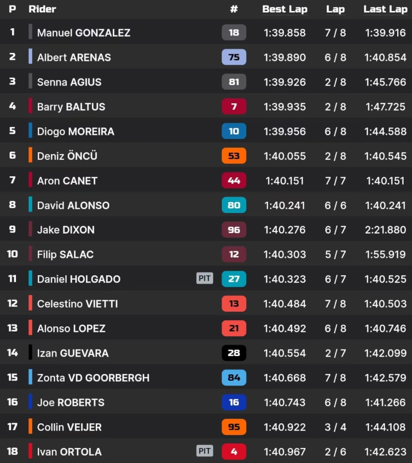
Task: Click Joe Roberts' blue team color bar
Action: [30, 402]
